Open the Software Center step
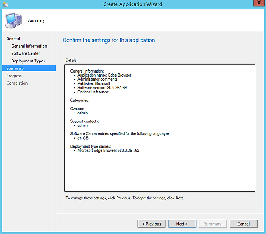 [26, 53]
